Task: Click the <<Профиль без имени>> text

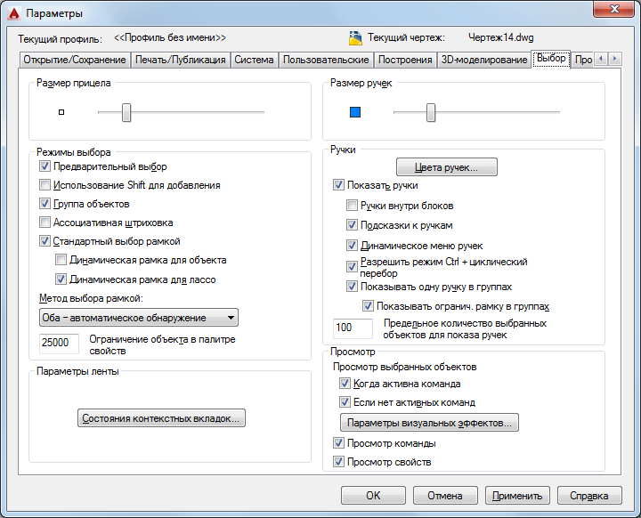Action: pos(170,37)
